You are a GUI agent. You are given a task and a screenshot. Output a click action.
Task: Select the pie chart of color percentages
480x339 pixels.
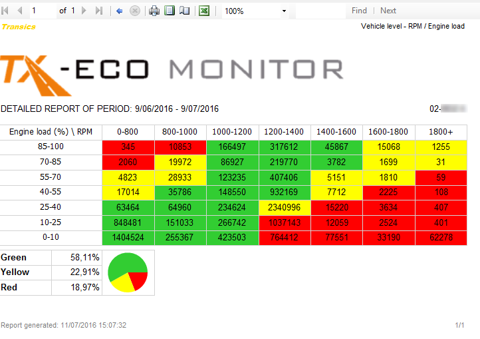pyautogui.click(x=128, y=272)
